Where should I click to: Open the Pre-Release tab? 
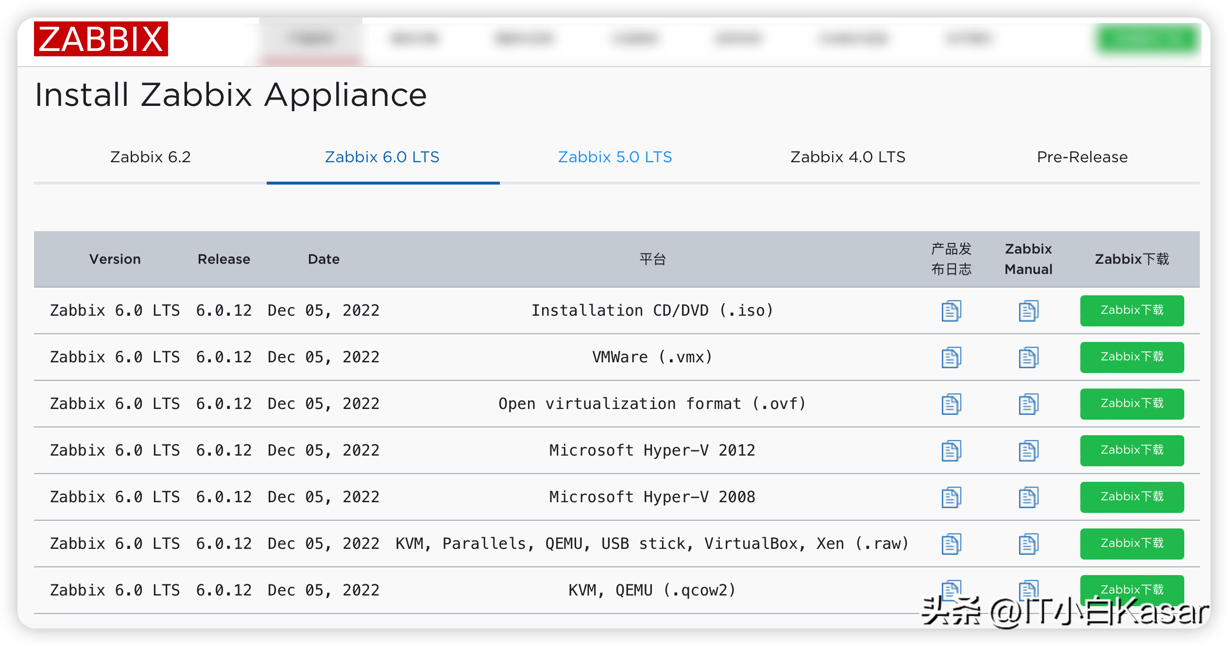[x=1082, y=157]
